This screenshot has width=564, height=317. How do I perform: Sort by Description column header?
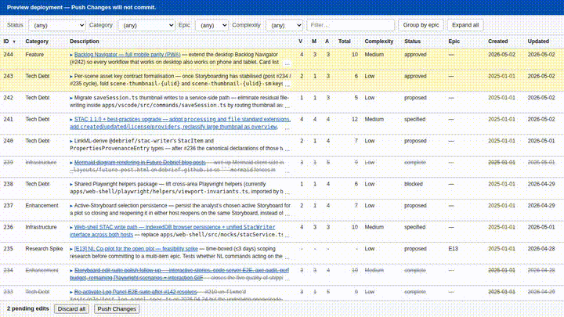tap(85, 41)
